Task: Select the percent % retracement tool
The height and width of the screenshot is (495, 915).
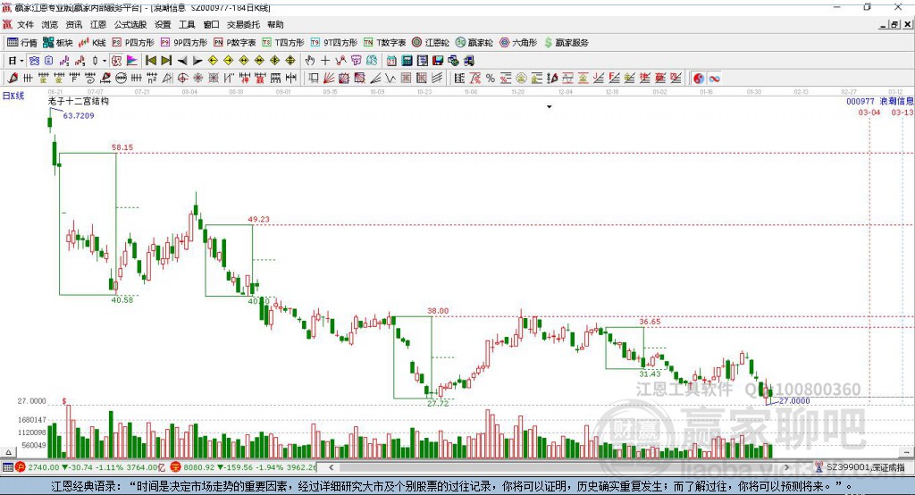Action: point(491,79)
